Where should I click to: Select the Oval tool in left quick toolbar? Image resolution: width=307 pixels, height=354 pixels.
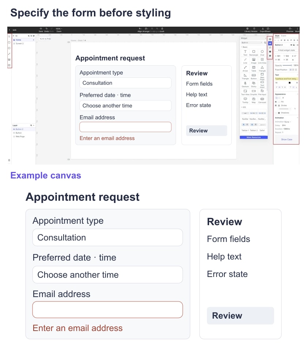(9, 48)
